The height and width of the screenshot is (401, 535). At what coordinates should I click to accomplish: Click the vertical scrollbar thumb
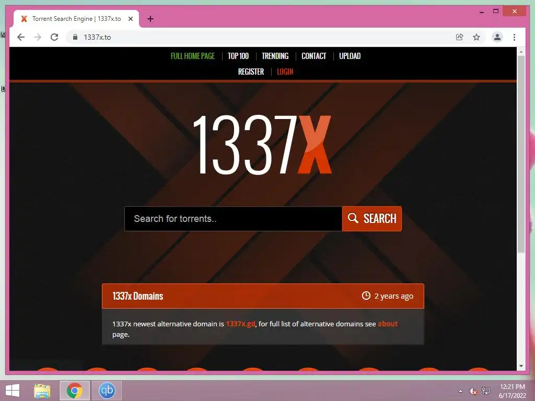coord(521,154)
